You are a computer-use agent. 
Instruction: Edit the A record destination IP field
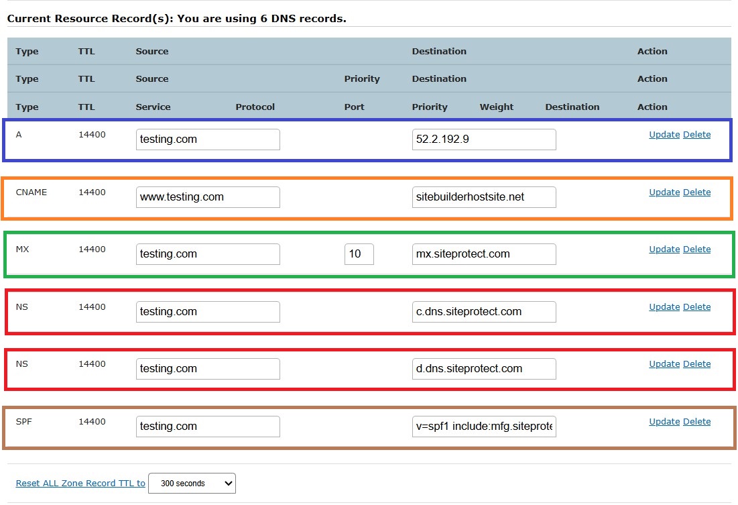[x=484, y=139]
